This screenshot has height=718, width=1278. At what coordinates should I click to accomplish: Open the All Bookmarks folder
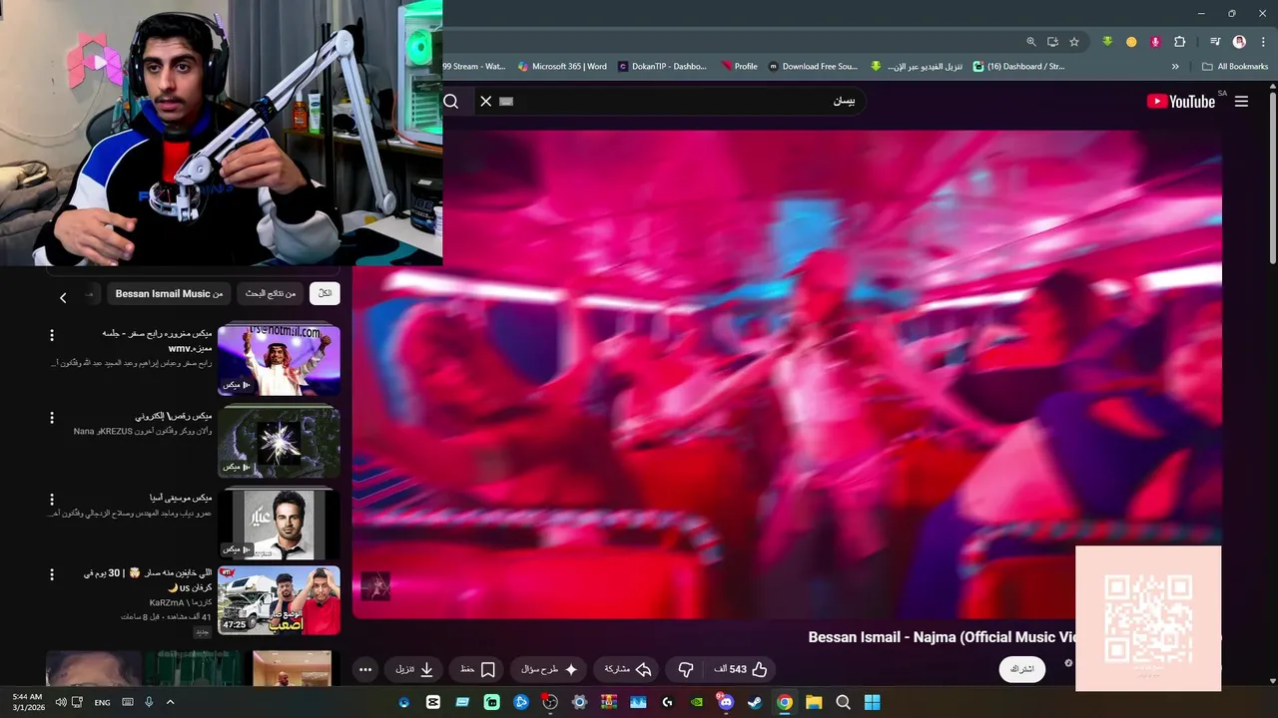pyautogui.click(x=1235, y=67)
